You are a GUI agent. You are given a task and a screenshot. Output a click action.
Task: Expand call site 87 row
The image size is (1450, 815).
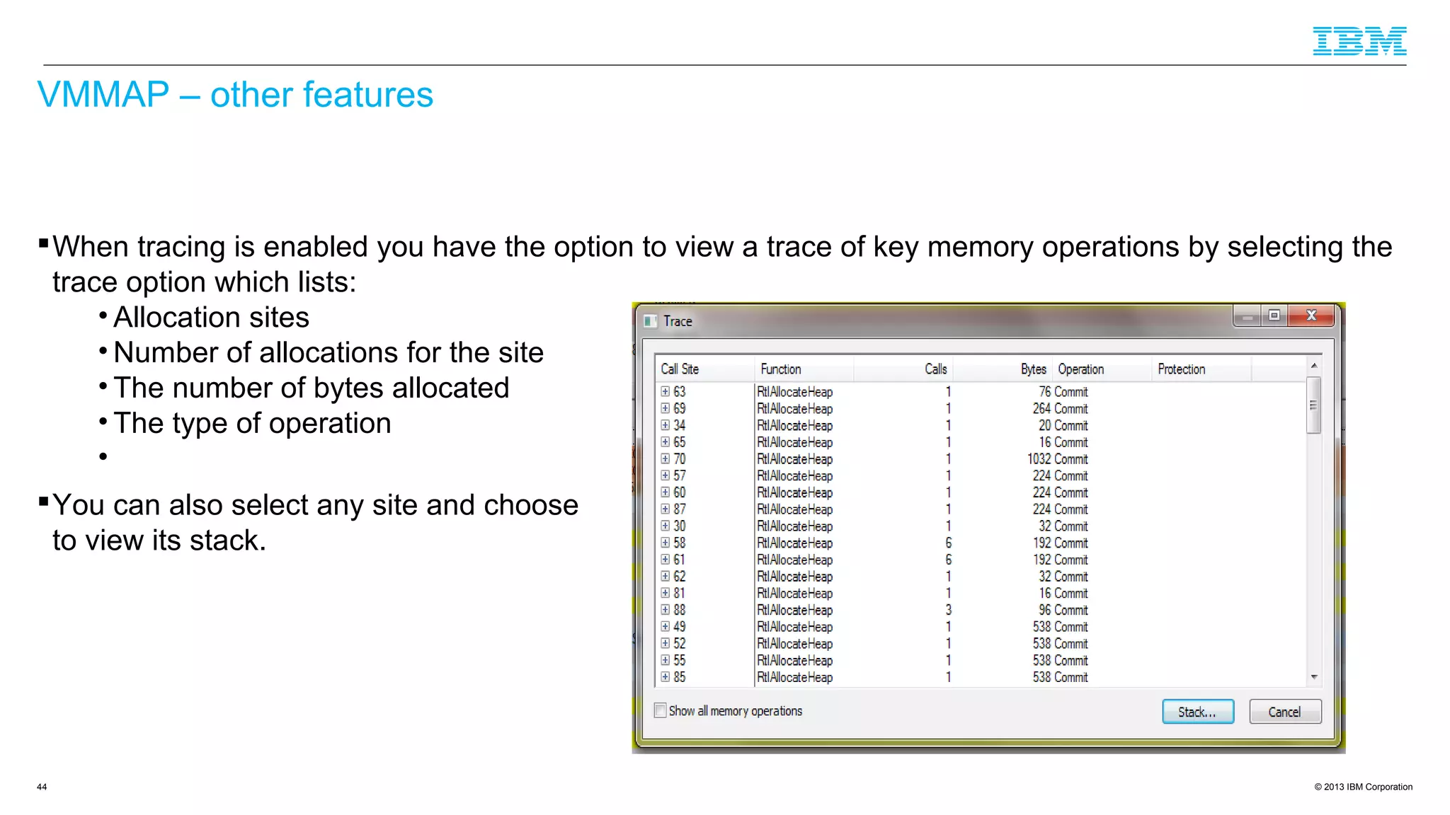[665, 509]
